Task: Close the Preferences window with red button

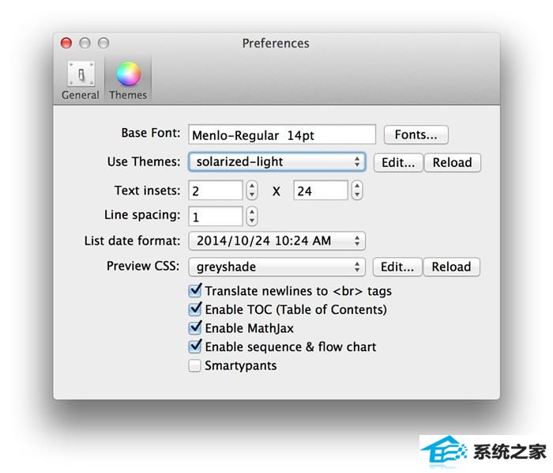Action: coord(66,43)
